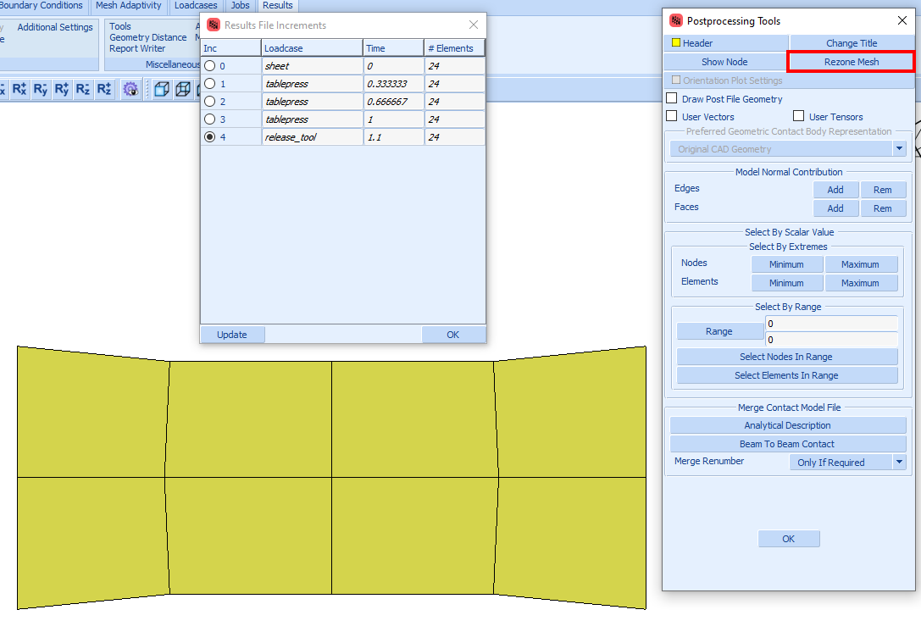Click OK in Postprocessing Tools
The width and height of the screenshot is (921, 643).
[789, 539]
